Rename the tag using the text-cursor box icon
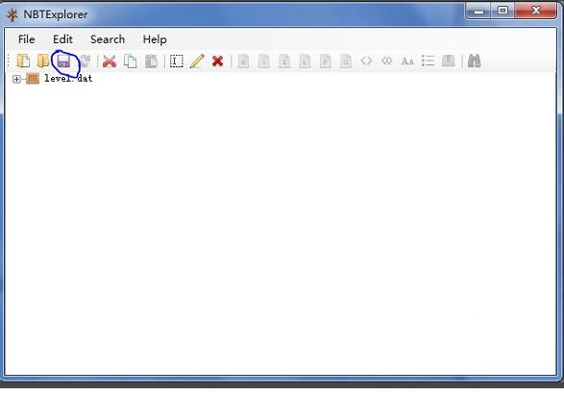 tap(176, 62)
